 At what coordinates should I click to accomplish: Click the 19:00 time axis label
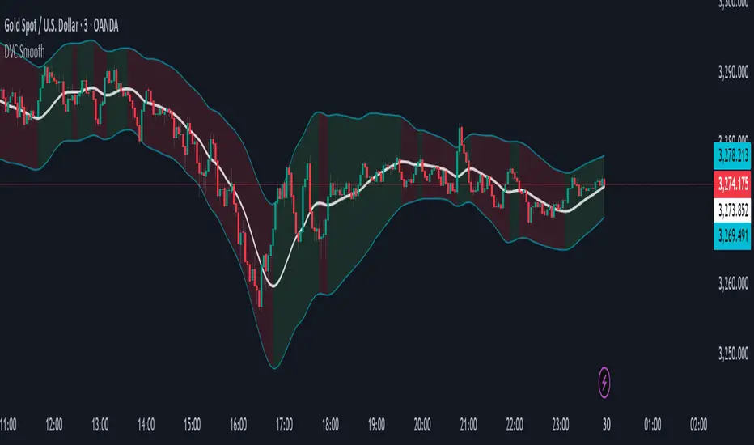coord(376,425)
